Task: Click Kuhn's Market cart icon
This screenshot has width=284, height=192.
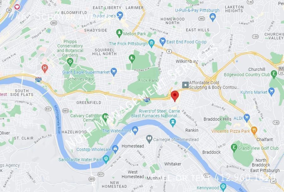Action: coord(271,91)
